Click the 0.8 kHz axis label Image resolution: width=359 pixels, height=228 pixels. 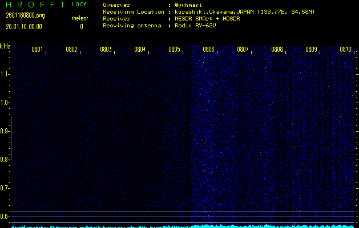click(4, 160)
